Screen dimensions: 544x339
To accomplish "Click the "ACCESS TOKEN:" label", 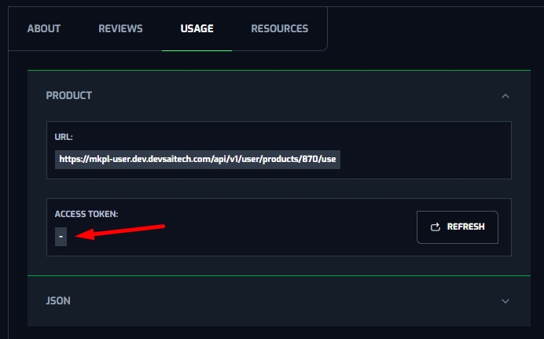I will (x=86, y=214).
